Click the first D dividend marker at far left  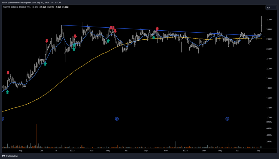point(2,119)
